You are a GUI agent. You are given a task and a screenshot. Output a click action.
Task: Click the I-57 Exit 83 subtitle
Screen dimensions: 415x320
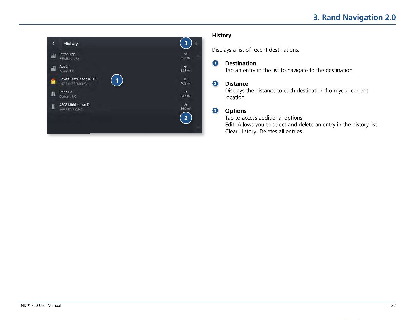click(x=75, y=84)
